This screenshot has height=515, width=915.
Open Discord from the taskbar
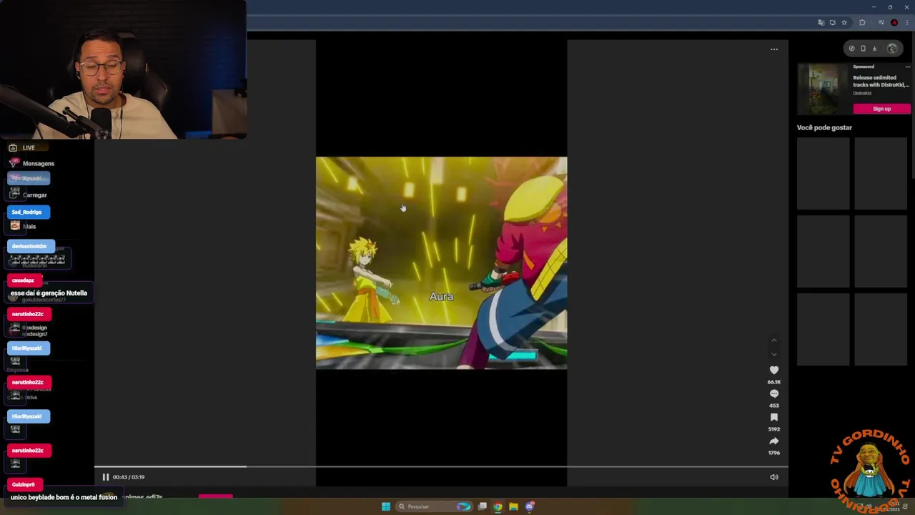530,506
